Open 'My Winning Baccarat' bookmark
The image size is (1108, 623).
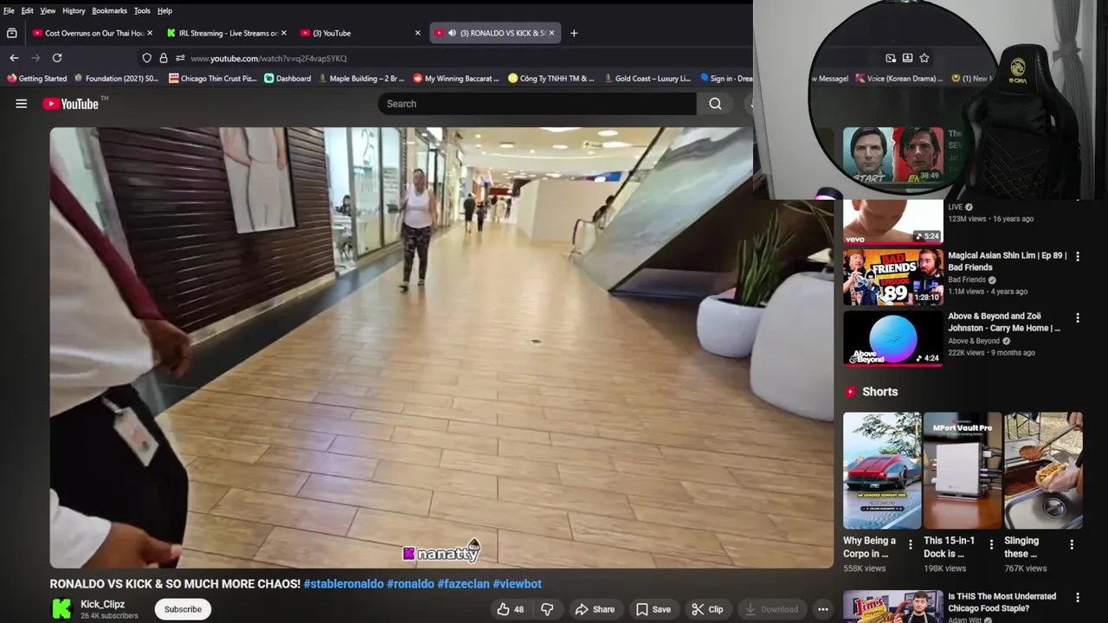click(456, 79)
